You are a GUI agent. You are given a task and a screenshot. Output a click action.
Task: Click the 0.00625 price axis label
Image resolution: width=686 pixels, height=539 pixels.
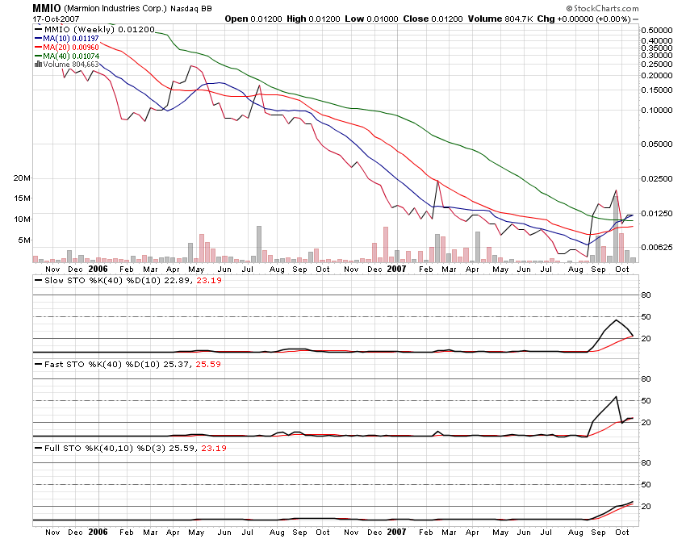click(x=657, y=248)
